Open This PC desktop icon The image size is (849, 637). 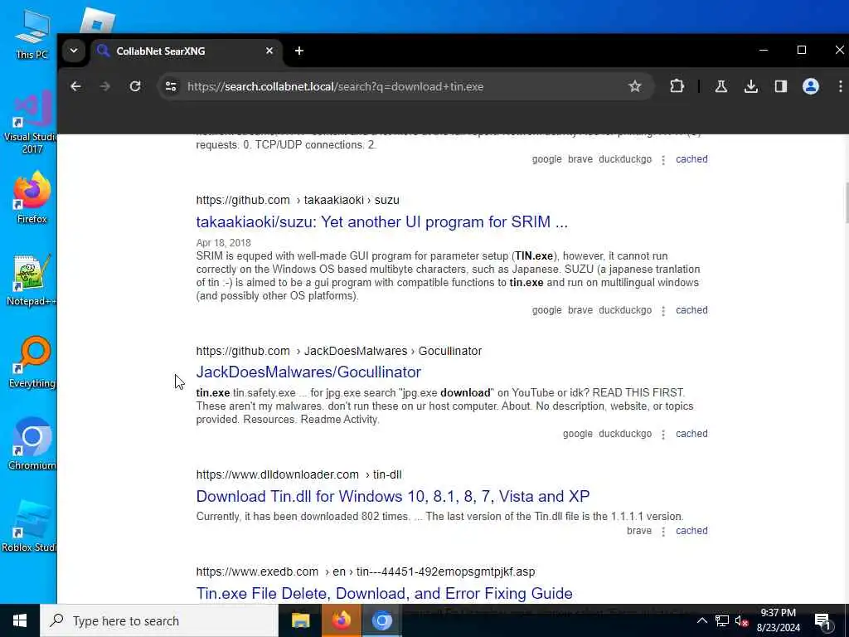click(32, 33)
